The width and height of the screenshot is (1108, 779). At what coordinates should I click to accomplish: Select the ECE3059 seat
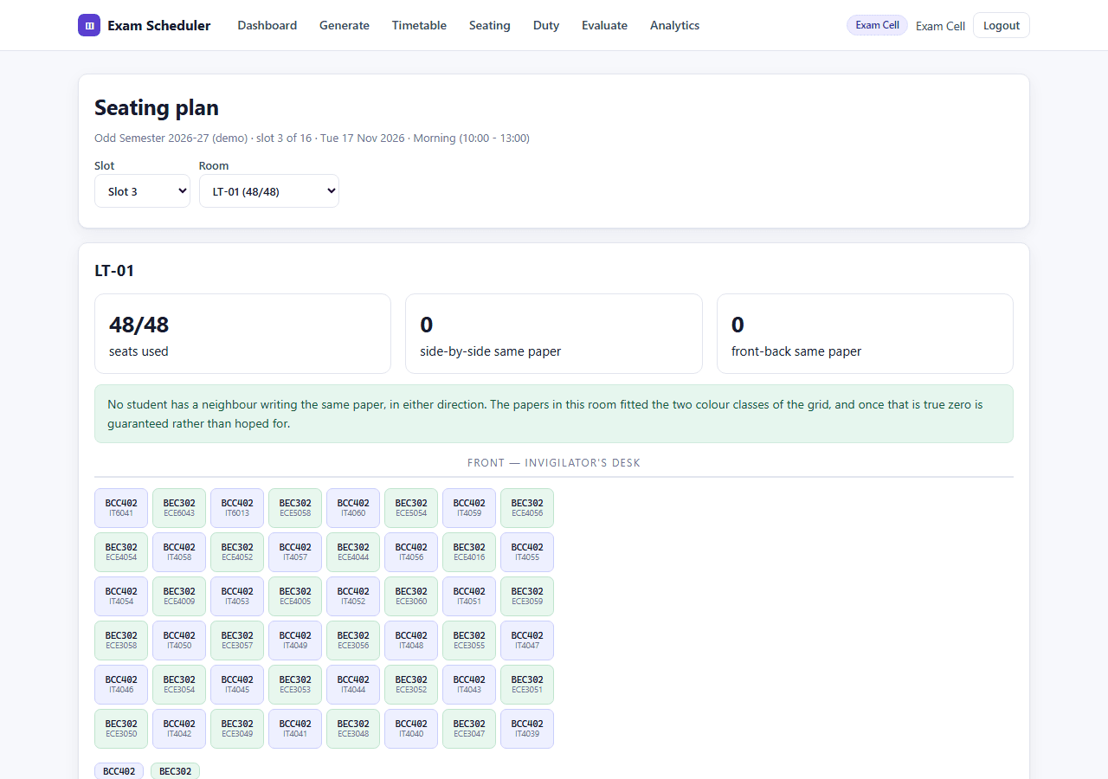(527, 596)
